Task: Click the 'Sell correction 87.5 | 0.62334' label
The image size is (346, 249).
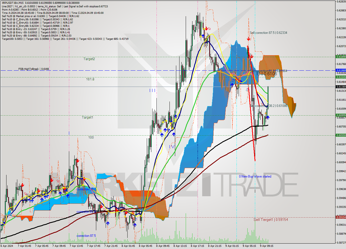Action: (268, 33)
